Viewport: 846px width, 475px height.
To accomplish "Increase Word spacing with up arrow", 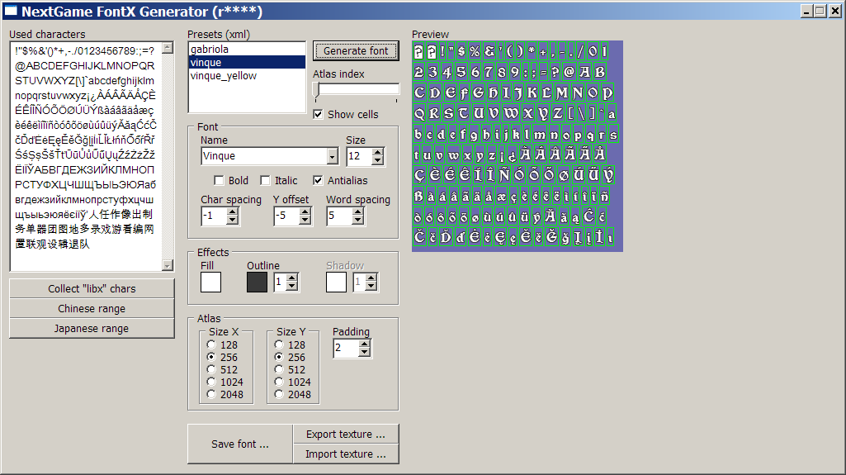I will pyautogui.click(x=357, y=212).
